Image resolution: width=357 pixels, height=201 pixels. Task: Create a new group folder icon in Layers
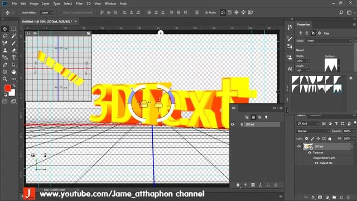click(334, 197)
